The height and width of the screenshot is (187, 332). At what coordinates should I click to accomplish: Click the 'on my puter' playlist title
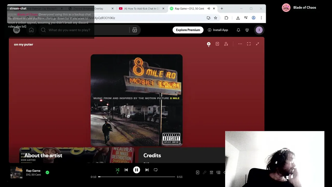tap(24, 44)
